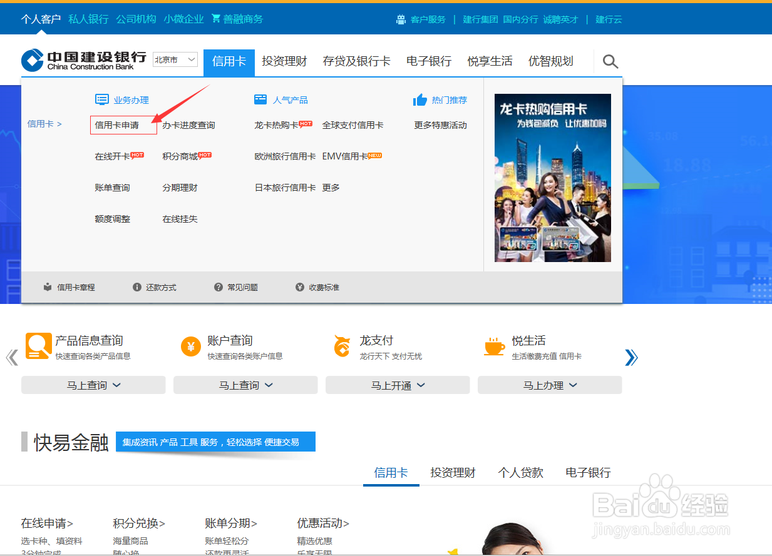
Task: Click the 龙支付 dragon icon
Action: coord(342,346)
